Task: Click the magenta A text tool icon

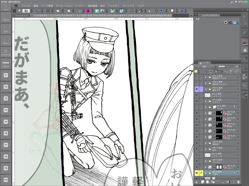Action: [x=88, y=11]
